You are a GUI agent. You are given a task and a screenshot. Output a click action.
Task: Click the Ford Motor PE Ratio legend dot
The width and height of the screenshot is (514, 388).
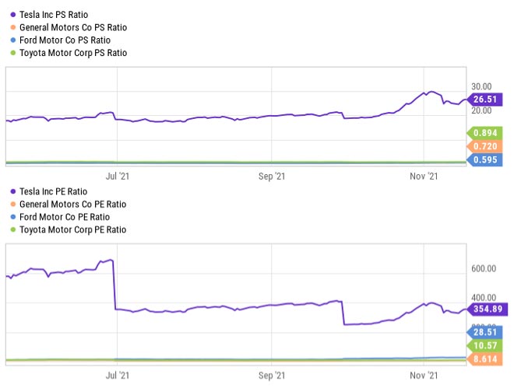12,217
